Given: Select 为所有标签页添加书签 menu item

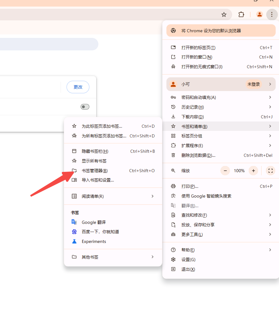Looking at the screenshot, I should [x=113, y=136].
